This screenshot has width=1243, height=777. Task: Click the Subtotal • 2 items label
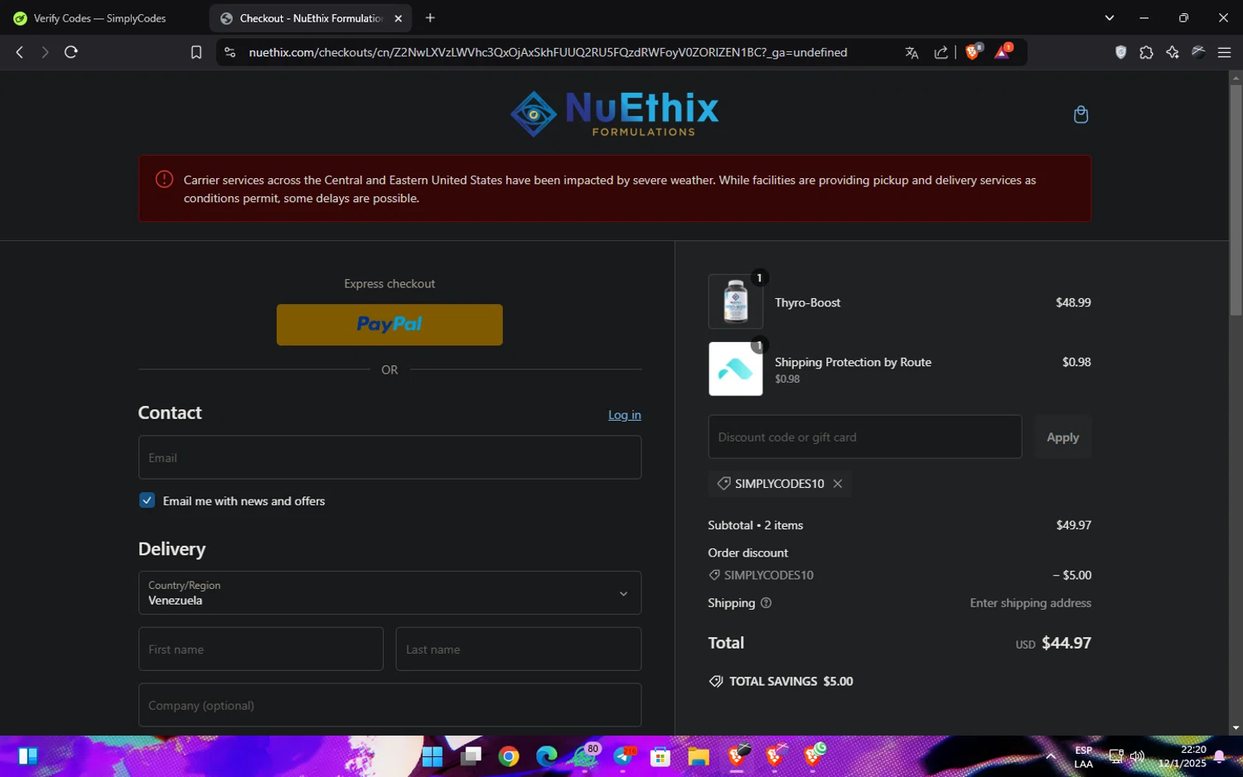click(x=755, y=525)
